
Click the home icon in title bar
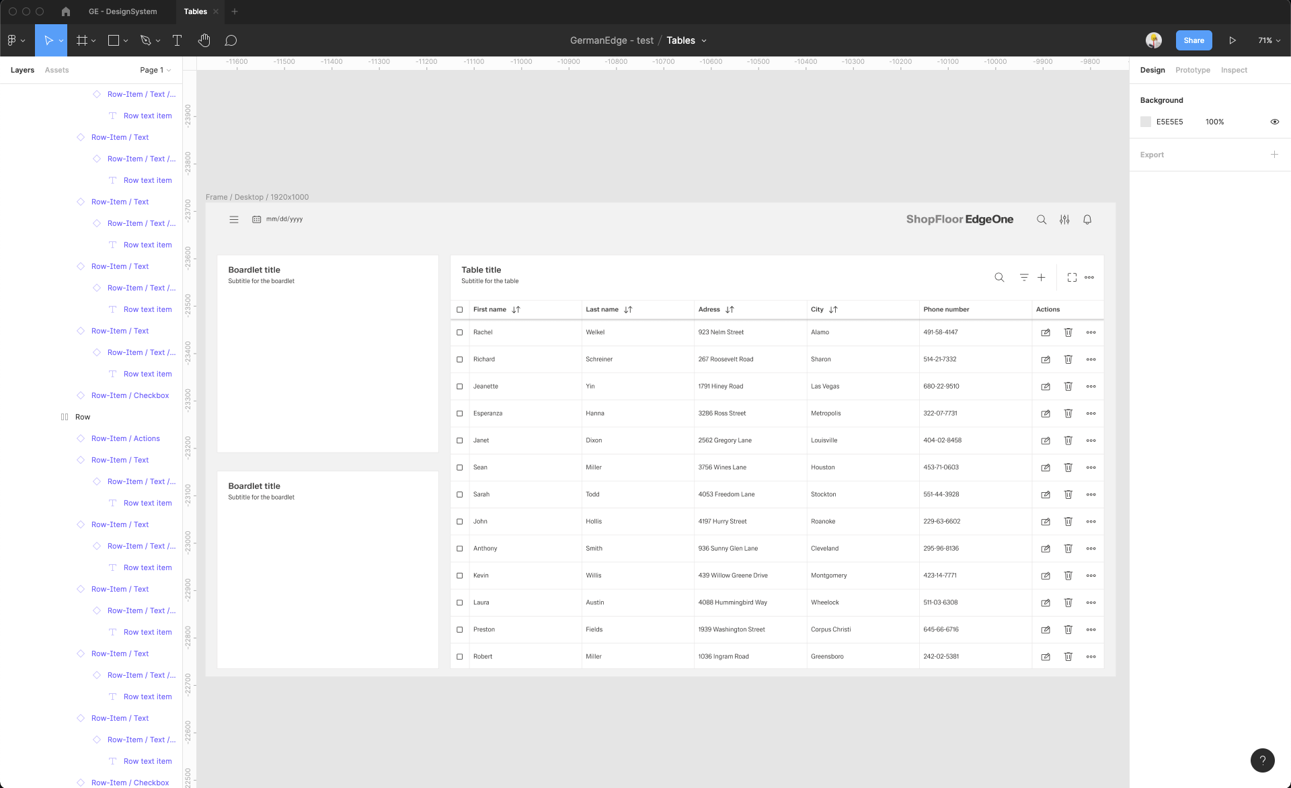coord(65,11)
